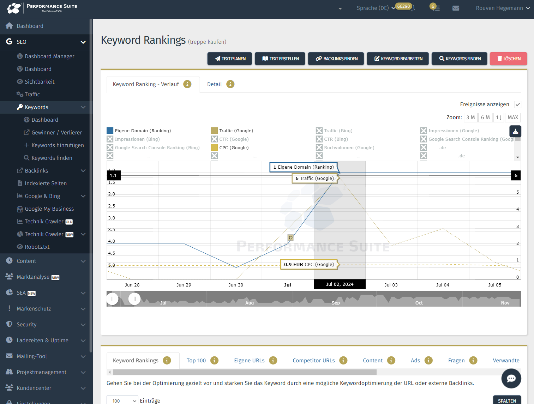The width and height of the screenshot is (534, 404).
Task: Click the tasks list icon with badge 6
Action: pyautogui.click(x=436, y=8)
